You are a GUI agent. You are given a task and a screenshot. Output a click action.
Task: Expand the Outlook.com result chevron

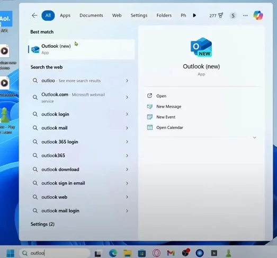[127, 97]
